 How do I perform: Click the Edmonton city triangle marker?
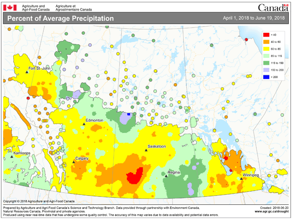[x=83, y=124]
